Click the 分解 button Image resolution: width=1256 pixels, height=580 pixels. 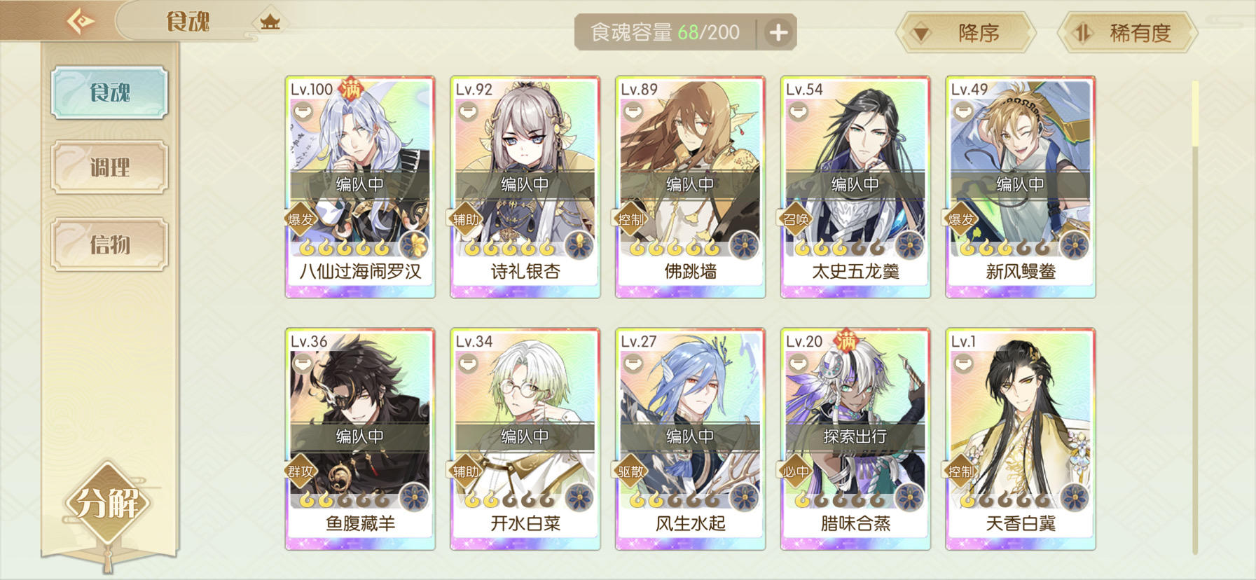pos(108,502)
